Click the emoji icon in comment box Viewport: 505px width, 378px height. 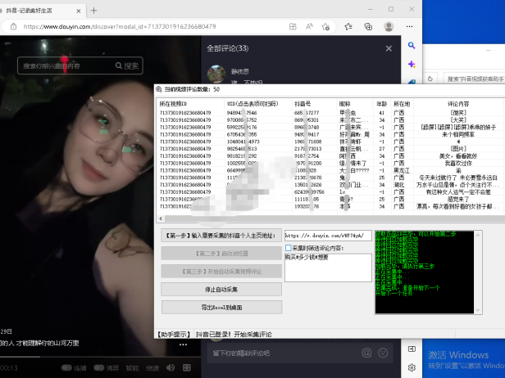pyautogui.click(x=383, y=353)
